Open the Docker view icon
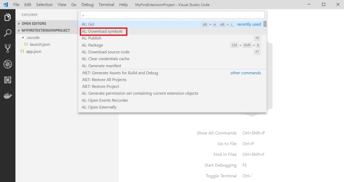Viewport: 344px width, 182px height. pos(8,96)
